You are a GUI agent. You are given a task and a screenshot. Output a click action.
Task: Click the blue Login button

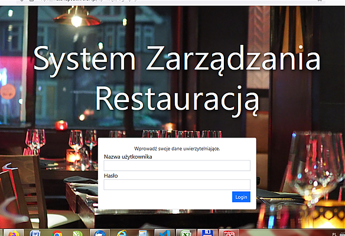[x=241, y=197]
